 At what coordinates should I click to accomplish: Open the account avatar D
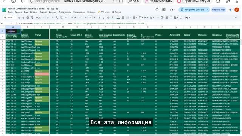(x=237, y=10)
